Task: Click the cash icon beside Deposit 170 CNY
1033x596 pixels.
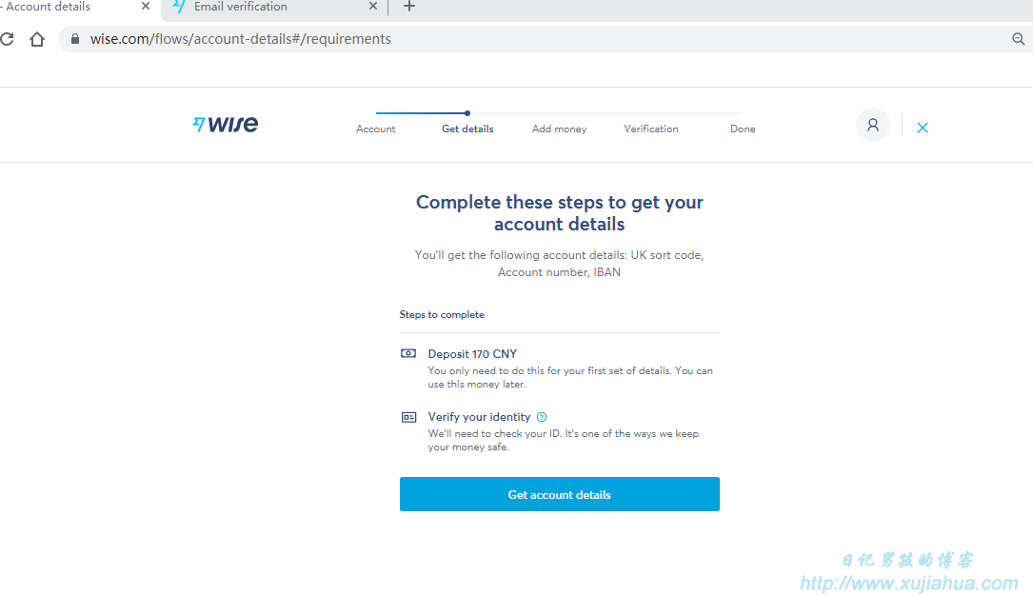Action: click(408, 353)
